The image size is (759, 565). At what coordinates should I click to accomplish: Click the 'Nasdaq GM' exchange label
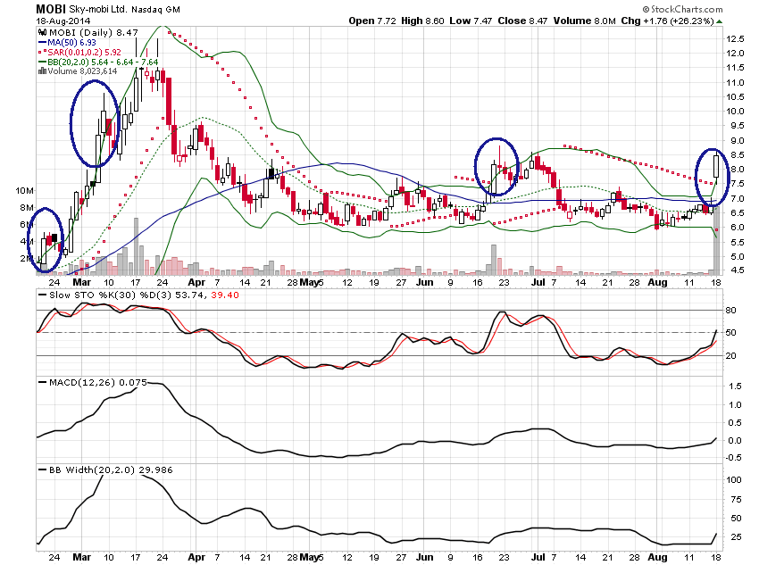pos(156,10)
